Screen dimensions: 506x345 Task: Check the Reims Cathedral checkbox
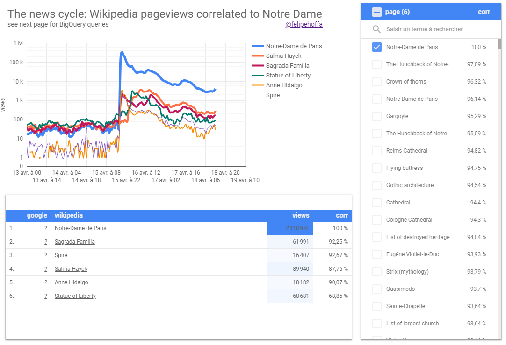376,151
